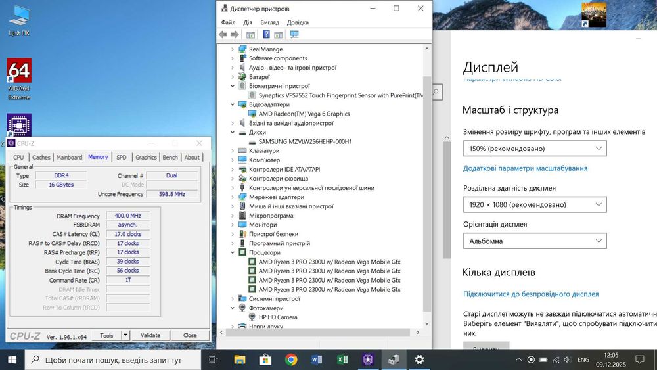Open File Explorer from the taskbar
657x370 pixels.
tap(240, 359)
